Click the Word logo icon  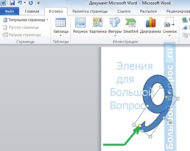[x=3, y=3]
